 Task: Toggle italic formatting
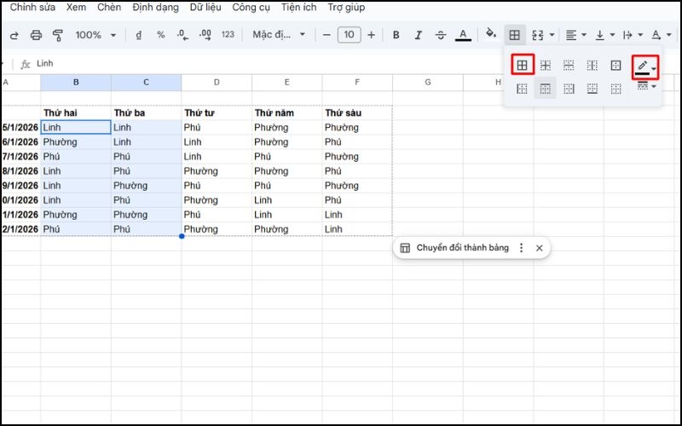(418, 35)
